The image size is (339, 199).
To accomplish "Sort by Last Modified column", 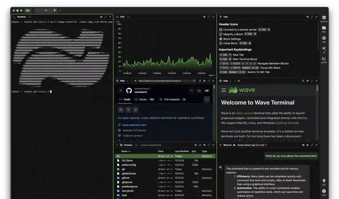I will [182, 151].
